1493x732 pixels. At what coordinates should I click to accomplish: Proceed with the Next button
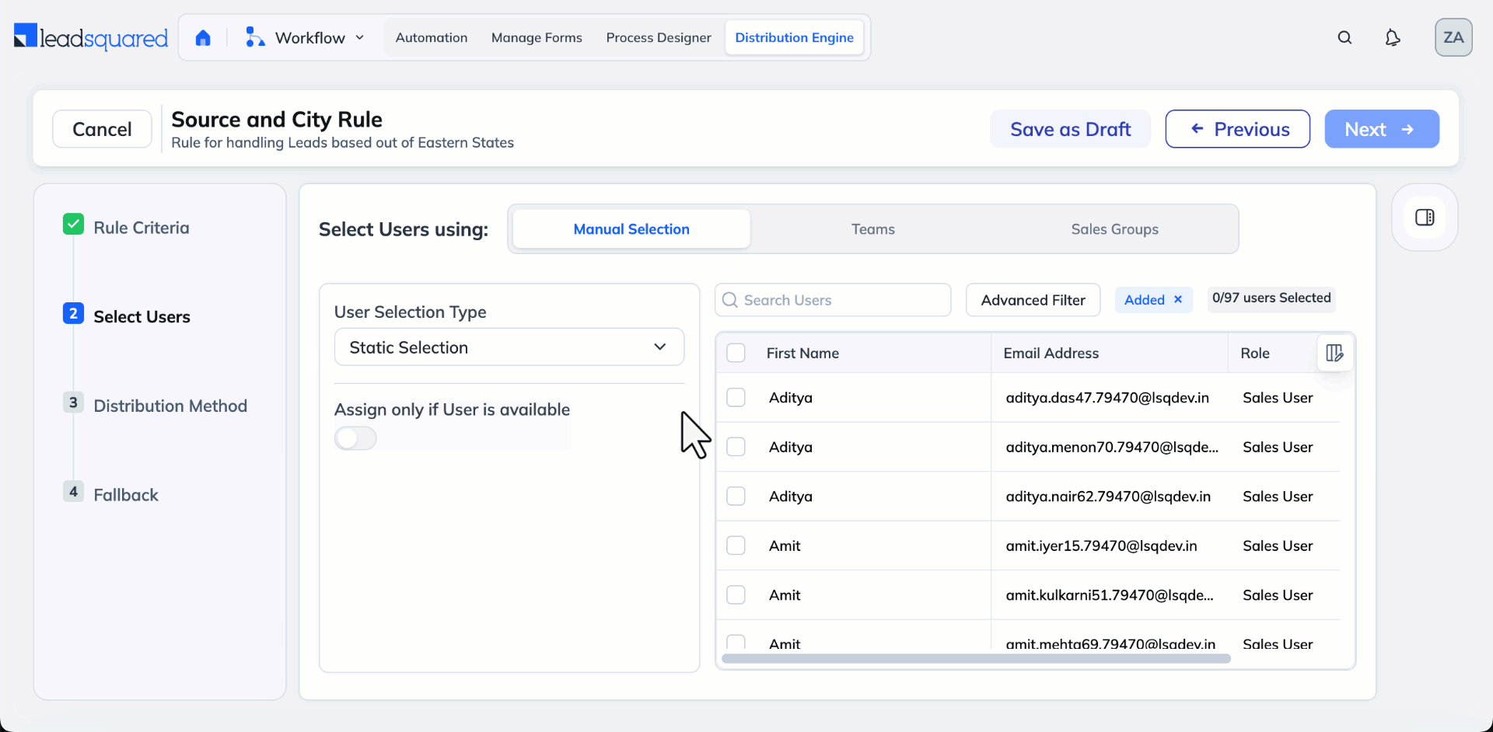tap(1382, 129)
